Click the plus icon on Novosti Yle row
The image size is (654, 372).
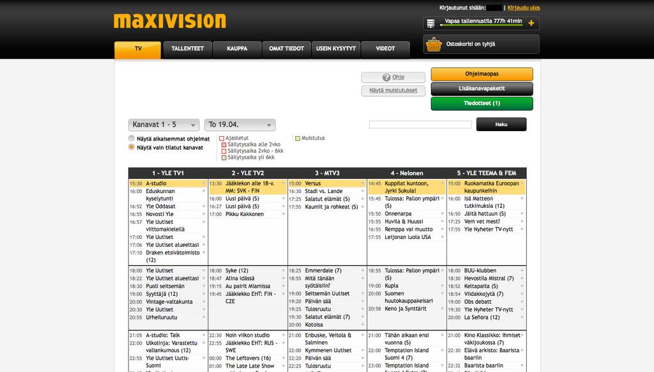coord(204,214)
